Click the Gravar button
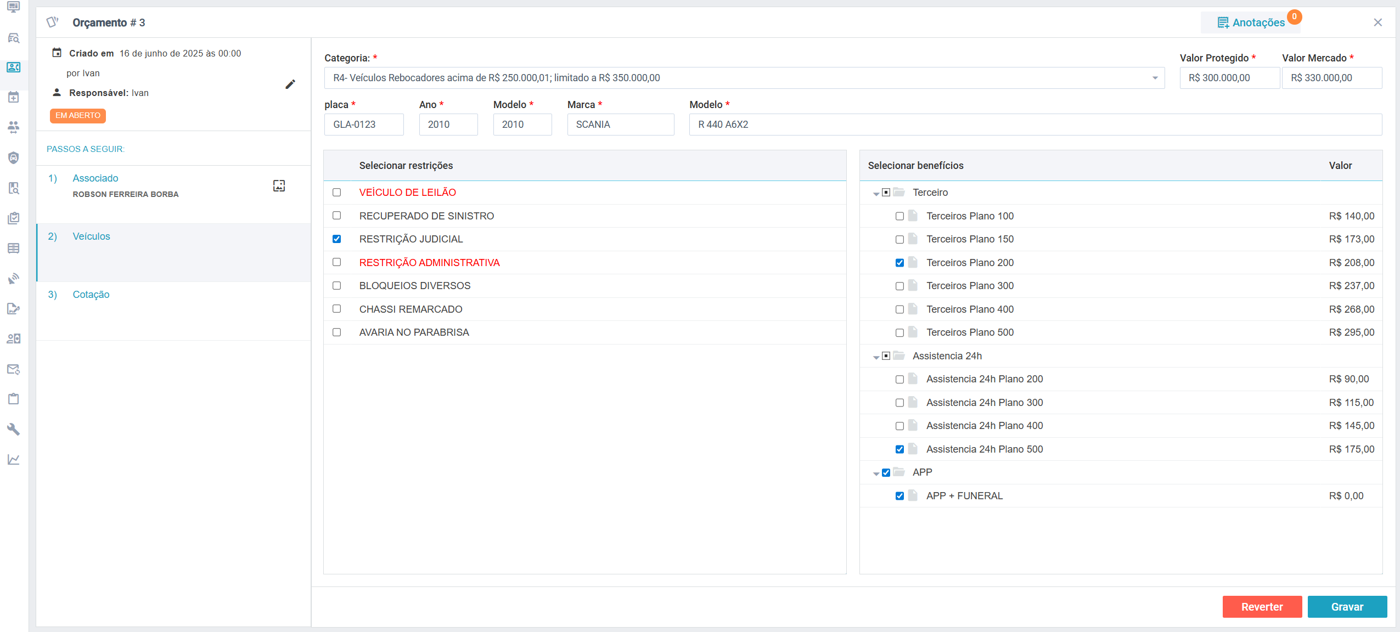 tap(1347, 607)
